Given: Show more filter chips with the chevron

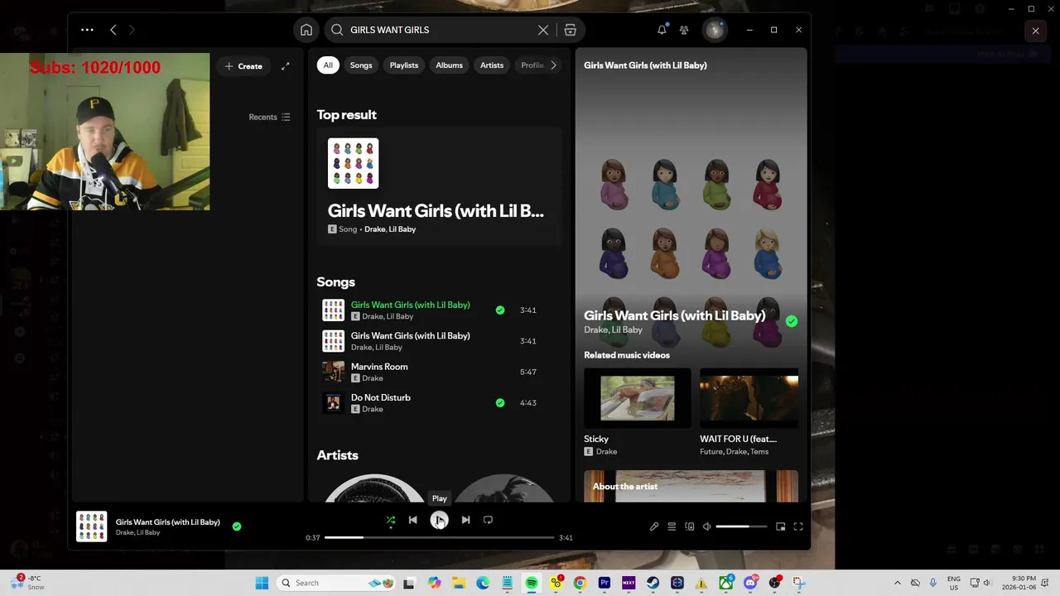Looking at the screenshot, I should [x=554, y=65].
